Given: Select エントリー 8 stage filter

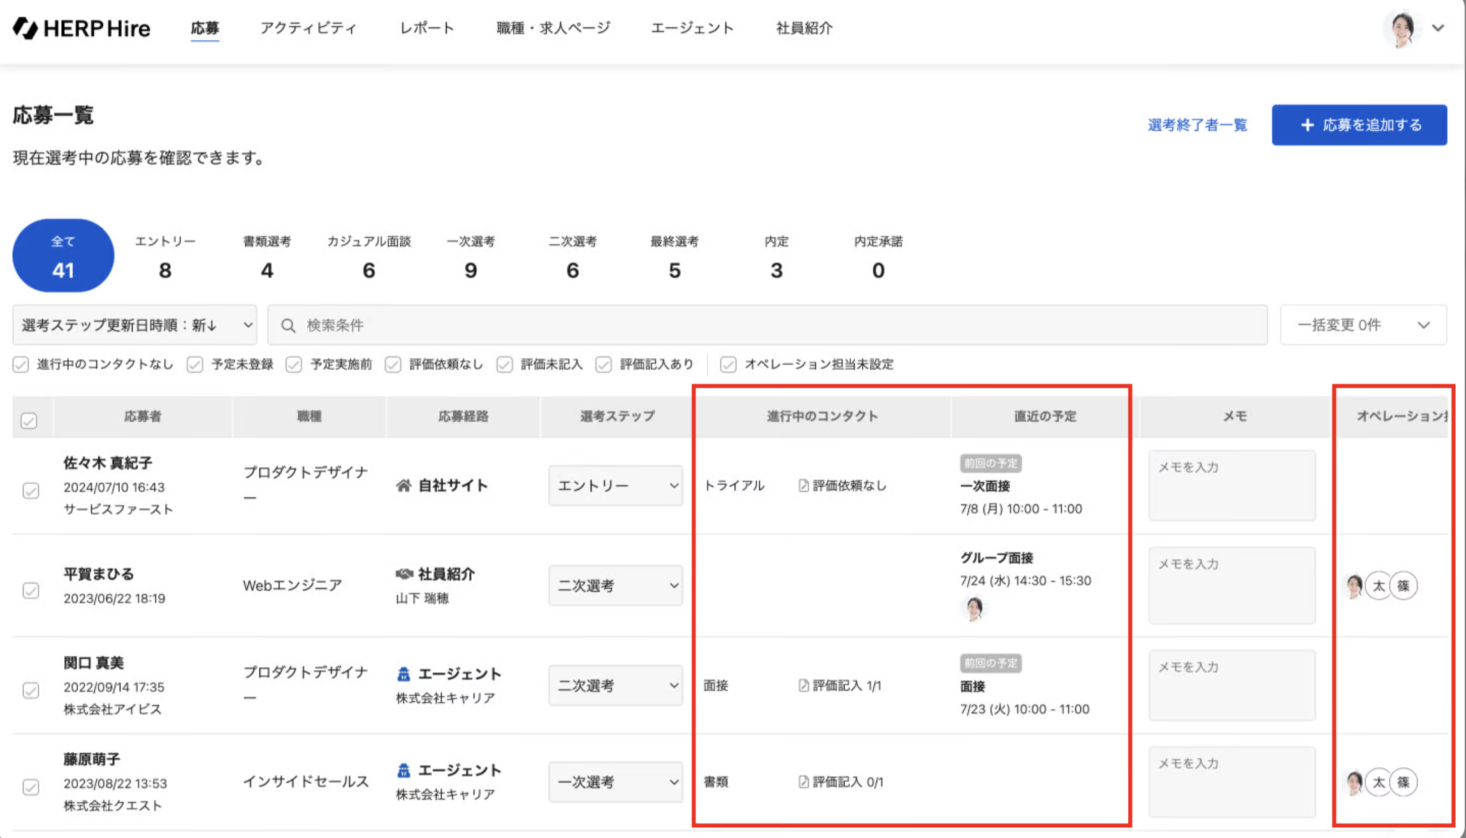Looking at the screenshot, I should click(x=165, y=256).
